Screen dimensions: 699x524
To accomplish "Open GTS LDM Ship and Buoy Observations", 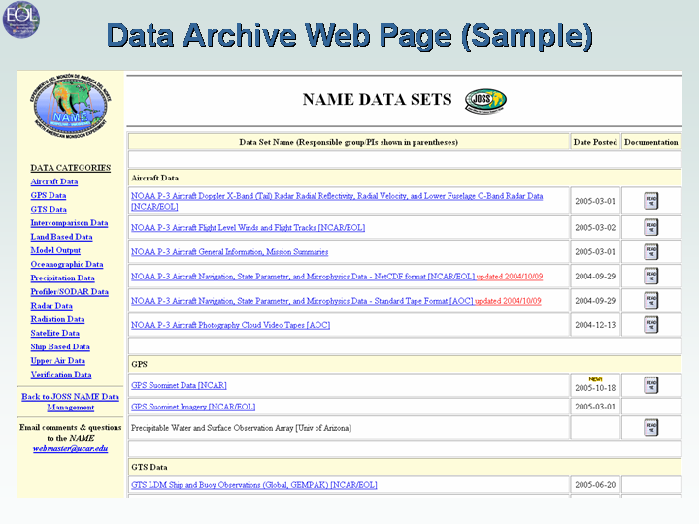I will click(254, 485).
